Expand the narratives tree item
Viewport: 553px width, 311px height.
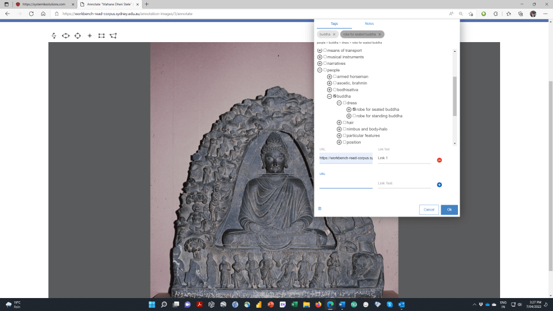click(x=320, y=63)
